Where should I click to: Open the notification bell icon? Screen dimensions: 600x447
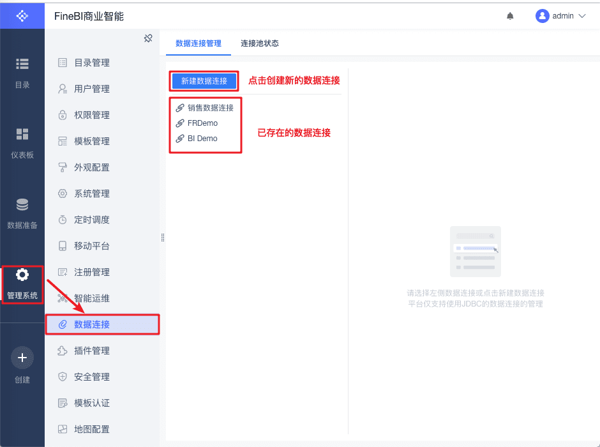click(510, 16)
